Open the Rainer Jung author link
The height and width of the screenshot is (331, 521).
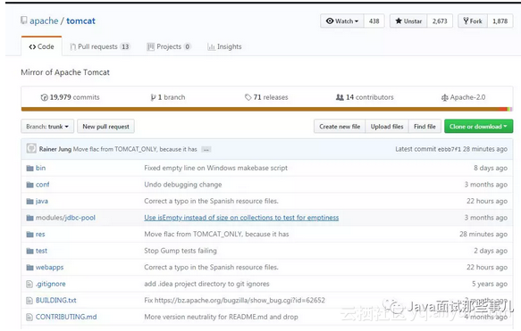(x=55, y=149)
